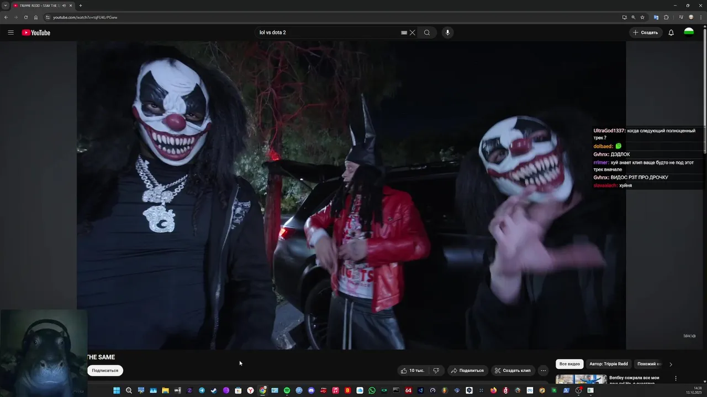Image resolution: width=707 pixels, height=397 pixels.
Task: Open the Bentley recommended video thumbnail
Action: coord(581,379)
